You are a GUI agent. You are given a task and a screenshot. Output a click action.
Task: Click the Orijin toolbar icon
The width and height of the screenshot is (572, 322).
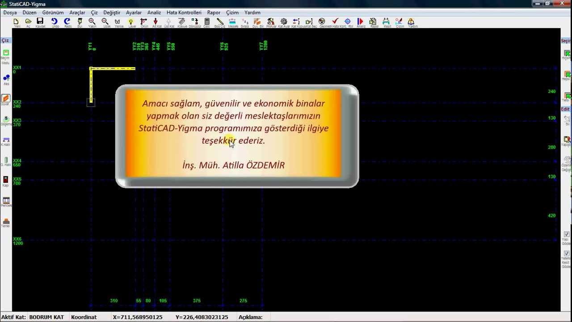coord(143,21)
